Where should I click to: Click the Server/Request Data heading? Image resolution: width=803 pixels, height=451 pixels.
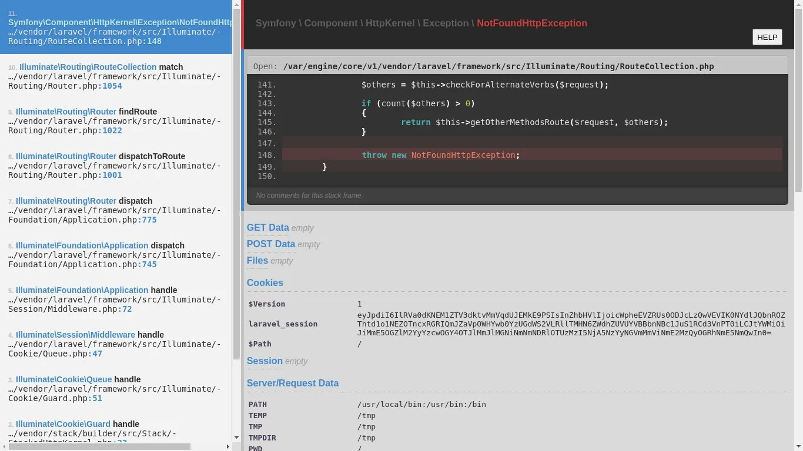coord(293,383)
